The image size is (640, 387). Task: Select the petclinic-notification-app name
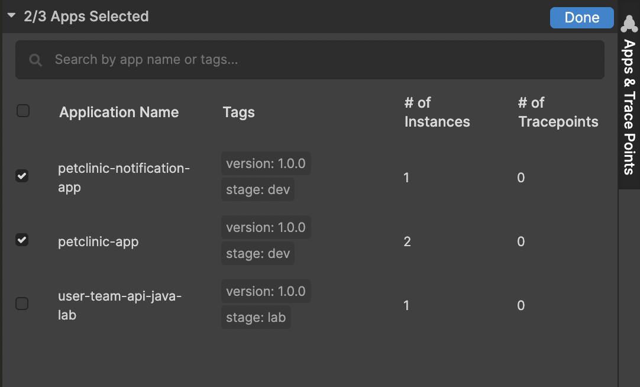pos(124,178)
